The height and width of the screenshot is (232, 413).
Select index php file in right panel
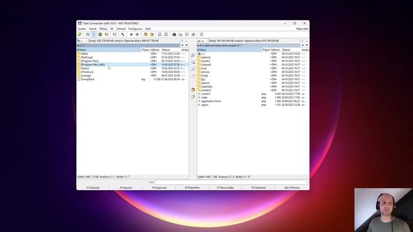[x=253, y=97]
